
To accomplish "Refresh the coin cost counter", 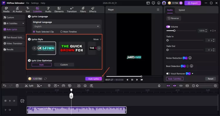I will coord(45,79).
